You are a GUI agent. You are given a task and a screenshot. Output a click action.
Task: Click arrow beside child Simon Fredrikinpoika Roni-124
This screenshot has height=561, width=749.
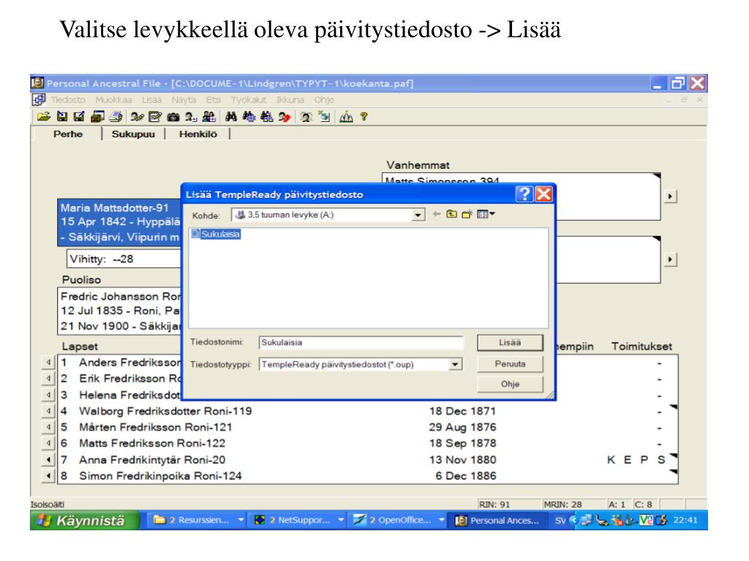click(x=48, y=476)
